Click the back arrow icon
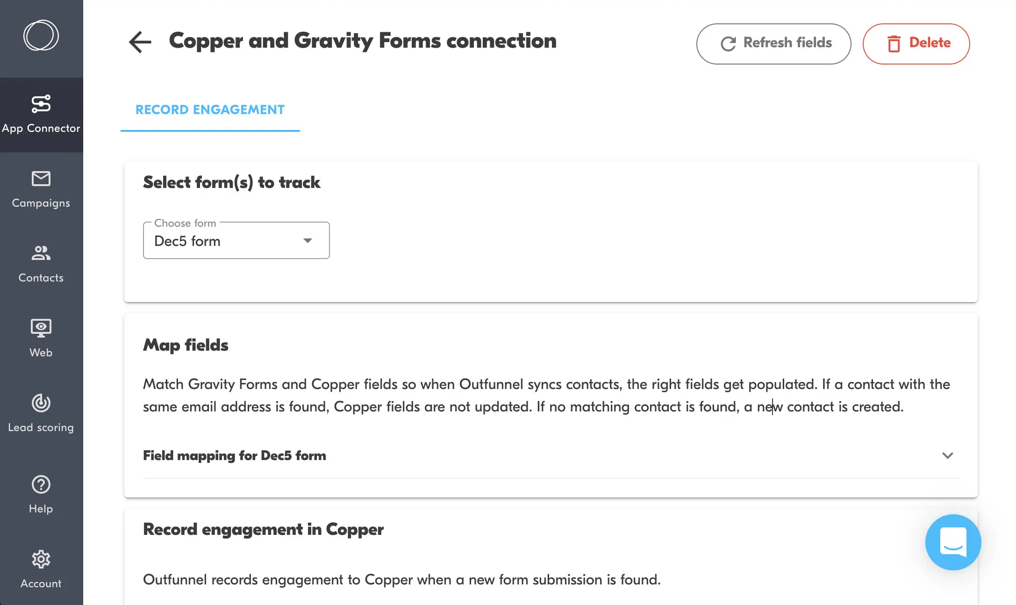This screenshot has height=605, width=1016. 140,42
